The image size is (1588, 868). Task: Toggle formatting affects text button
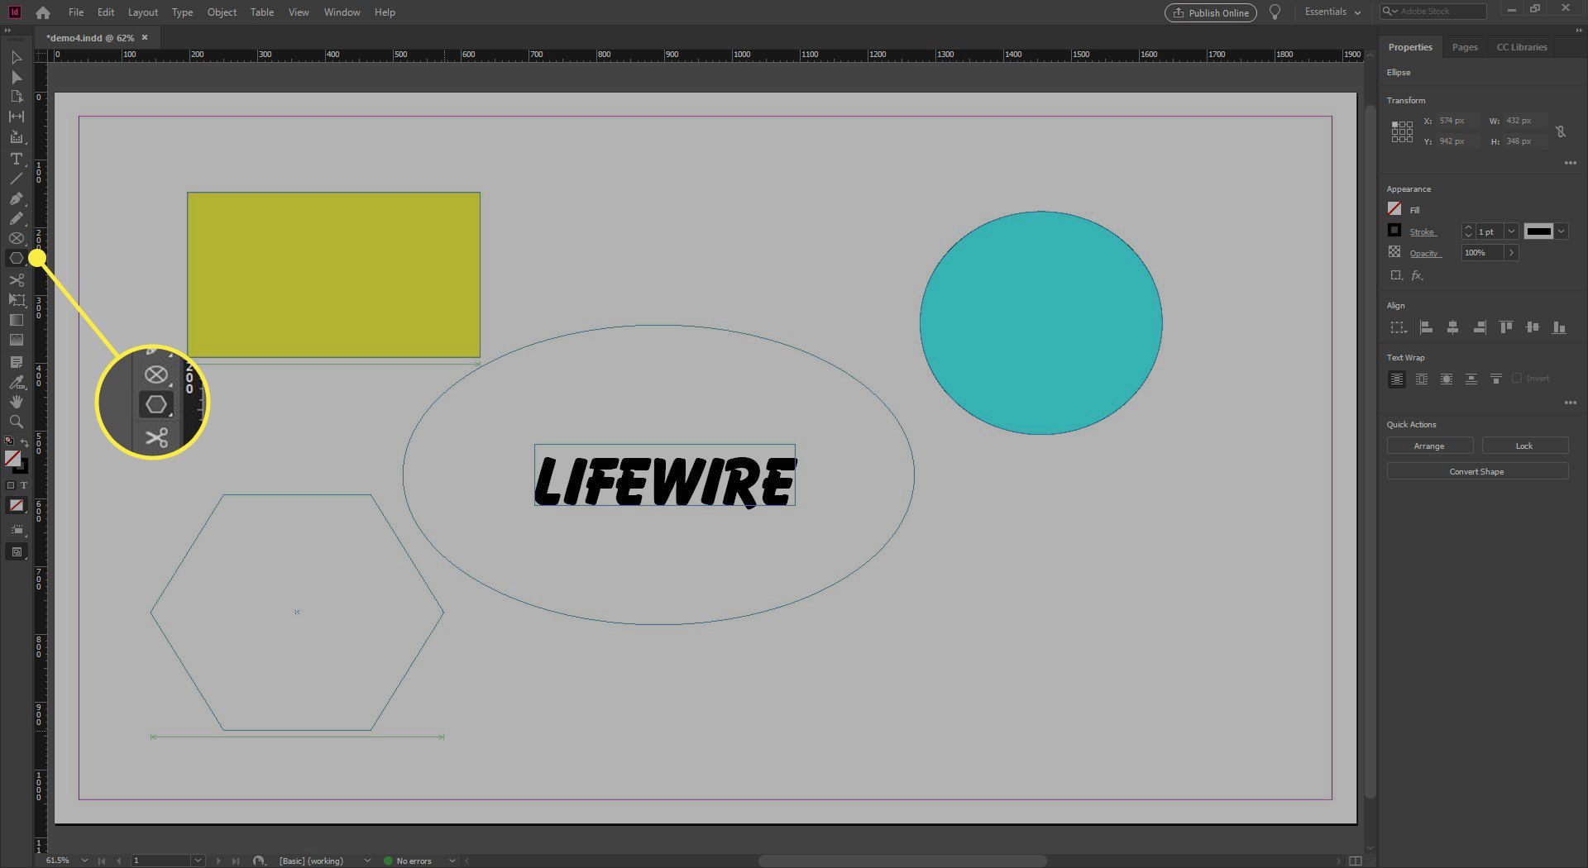pos(23,485)
